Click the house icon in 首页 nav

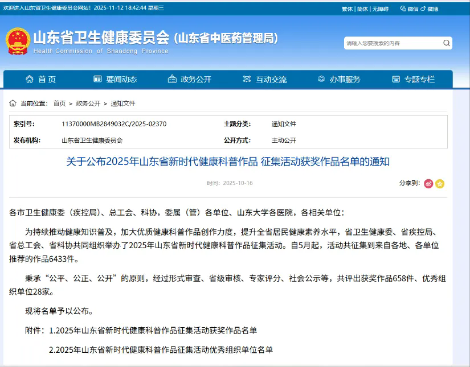click(30, 80)
